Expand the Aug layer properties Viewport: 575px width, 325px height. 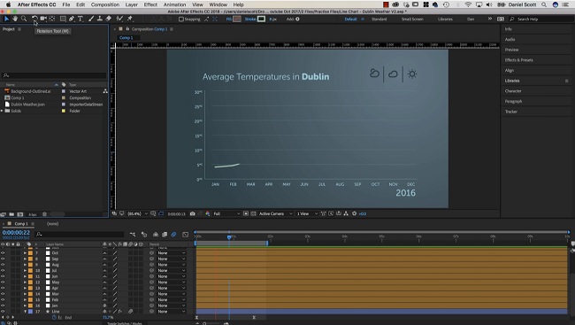[25, 265]
